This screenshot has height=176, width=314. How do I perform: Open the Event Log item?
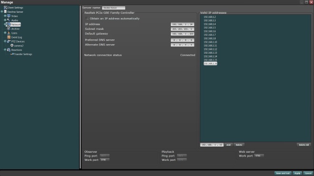tap(17, 37)
